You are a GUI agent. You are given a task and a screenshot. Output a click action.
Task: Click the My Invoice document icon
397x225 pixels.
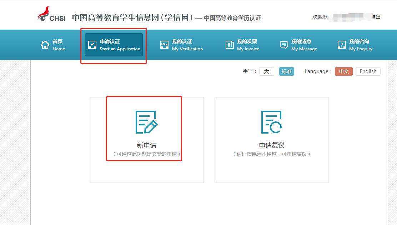(x=229, y=45)
